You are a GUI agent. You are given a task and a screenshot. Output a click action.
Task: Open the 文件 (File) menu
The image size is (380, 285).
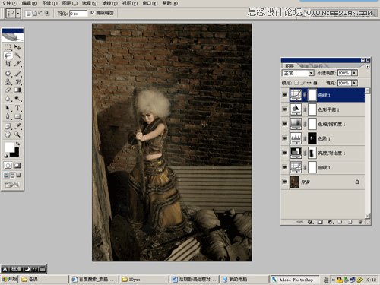[10, 3]
